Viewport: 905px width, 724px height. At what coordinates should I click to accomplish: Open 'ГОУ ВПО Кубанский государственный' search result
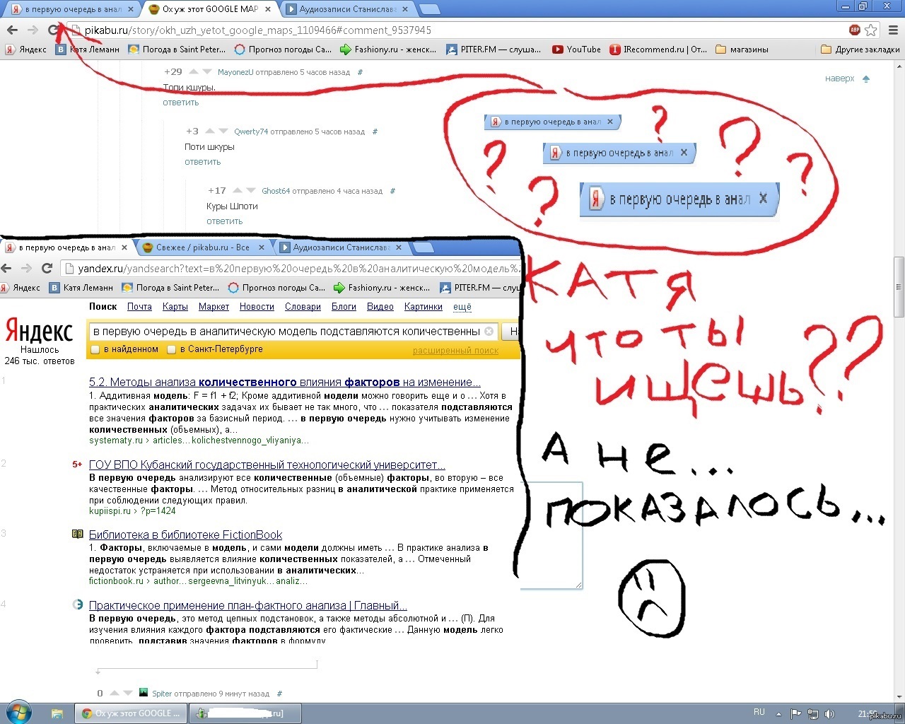pyautogui.click(x=267, y=465)
